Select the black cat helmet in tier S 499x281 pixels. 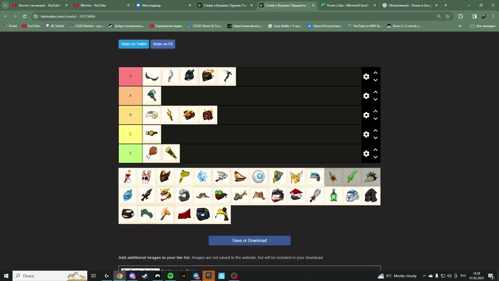(x=189, y=76)
